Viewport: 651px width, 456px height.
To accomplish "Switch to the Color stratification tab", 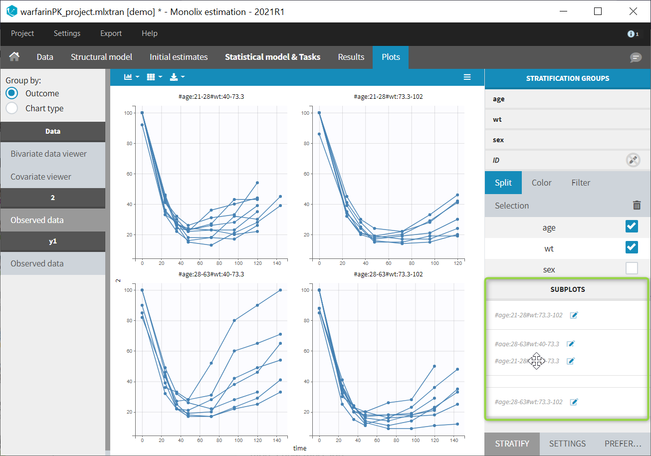I will tap(541, 183).
